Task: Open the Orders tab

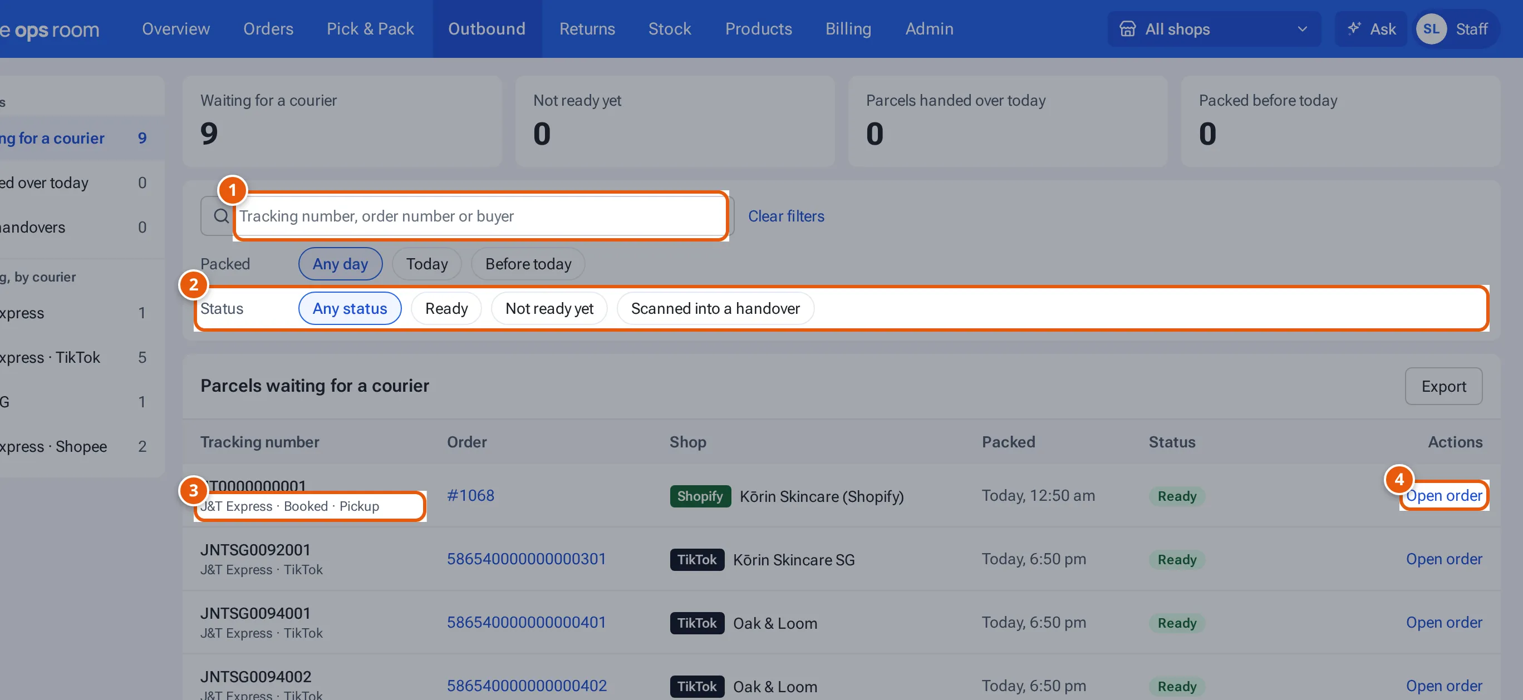Action: pos(268,29)
